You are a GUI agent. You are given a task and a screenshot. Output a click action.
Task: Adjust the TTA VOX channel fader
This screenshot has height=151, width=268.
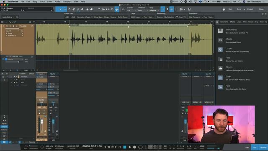pyautogui.click(x=41, y=122)
